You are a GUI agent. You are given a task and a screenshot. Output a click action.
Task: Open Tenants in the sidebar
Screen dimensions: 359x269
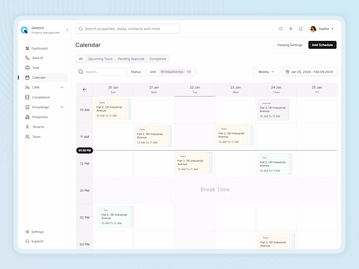(45, 127)
